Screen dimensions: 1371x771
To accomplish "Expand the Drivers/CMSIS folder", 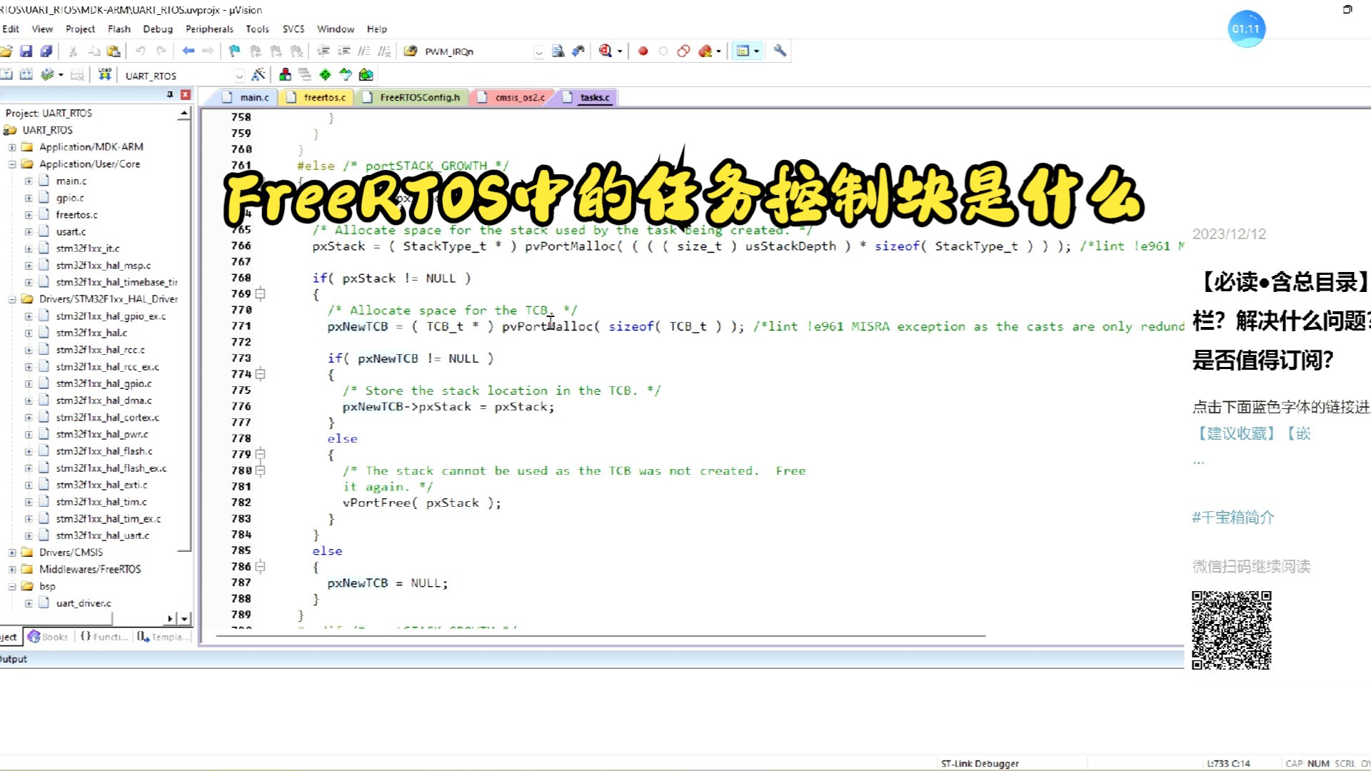I will (x=12, y=553).
